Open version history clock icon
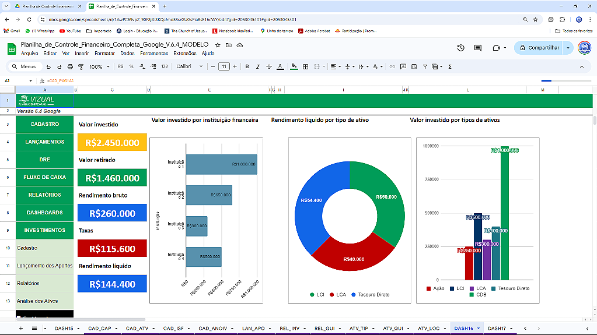This screenshot has width=597, height=335. point(460,48)
